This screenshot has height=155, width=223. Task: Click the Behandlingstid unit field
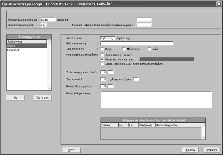[111, 86]
